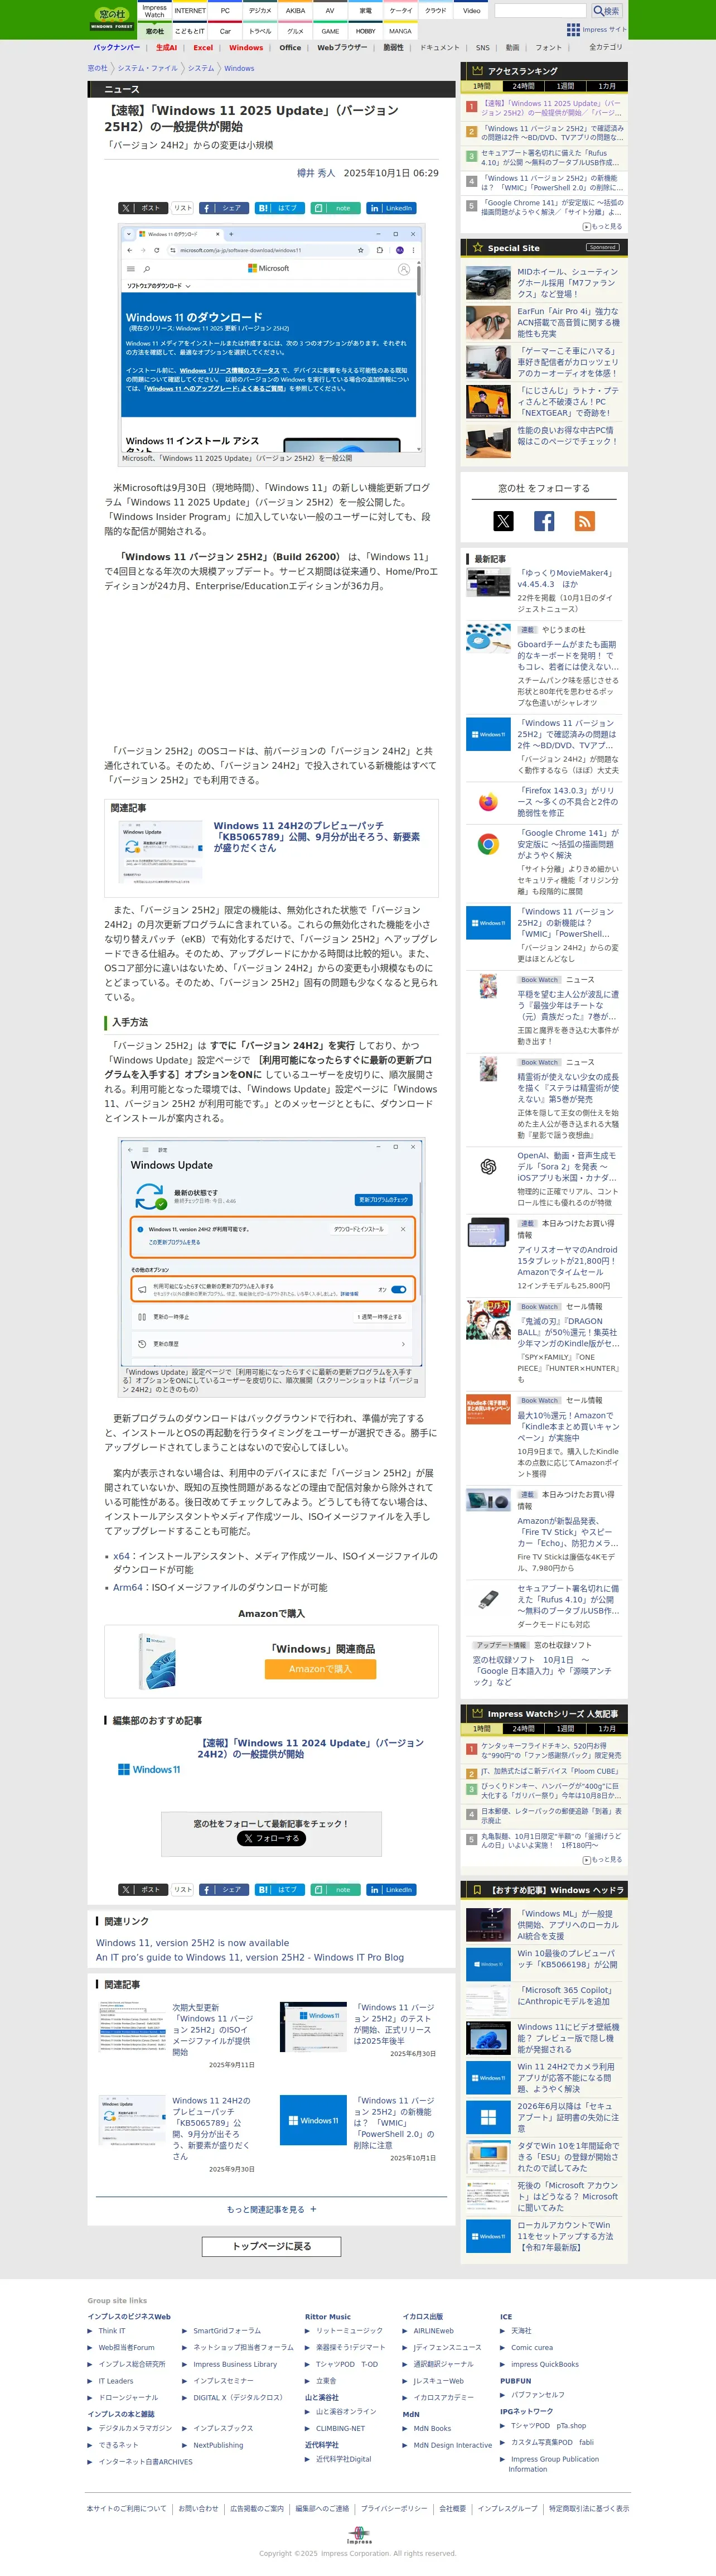Click the Microsoft download page screenshot in the article
Viewport: 716px width, 2576px height.
[x=271, y=340]
